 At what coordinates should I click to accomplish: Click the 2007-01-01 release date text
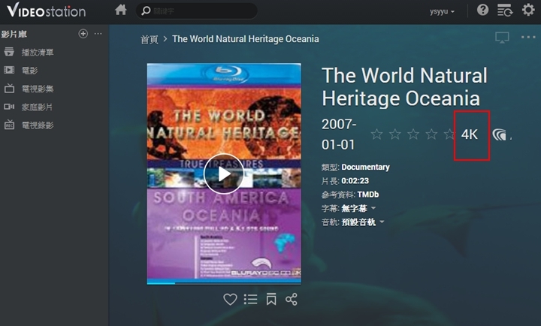click(338, 134)
